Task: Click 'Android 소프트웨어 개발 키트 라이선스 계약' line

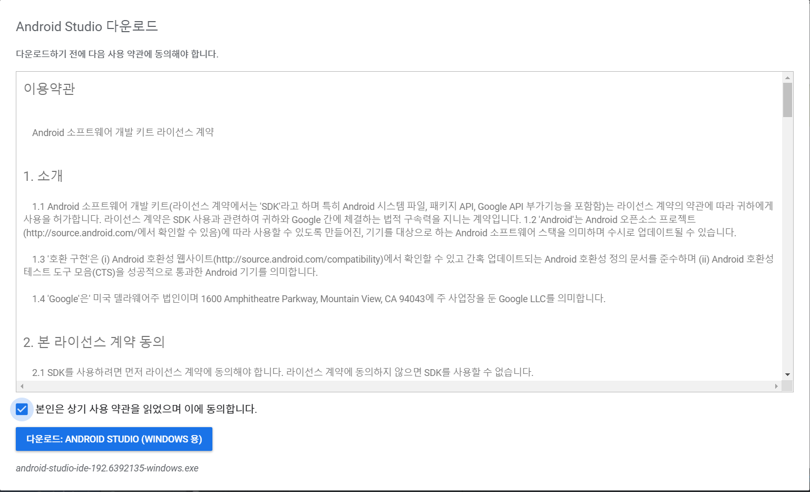Action: [x=123, y=132]
